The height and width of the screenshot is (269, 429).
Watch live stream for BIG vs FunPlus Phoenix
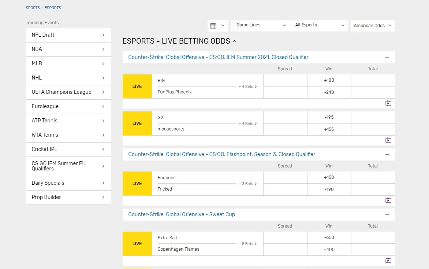click(x=388, y=103)
